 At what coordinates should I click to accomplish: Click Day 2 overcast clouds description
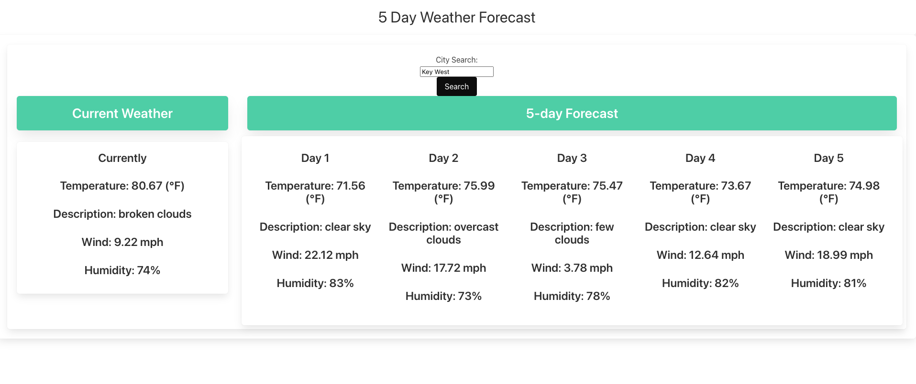coord(443,233)
